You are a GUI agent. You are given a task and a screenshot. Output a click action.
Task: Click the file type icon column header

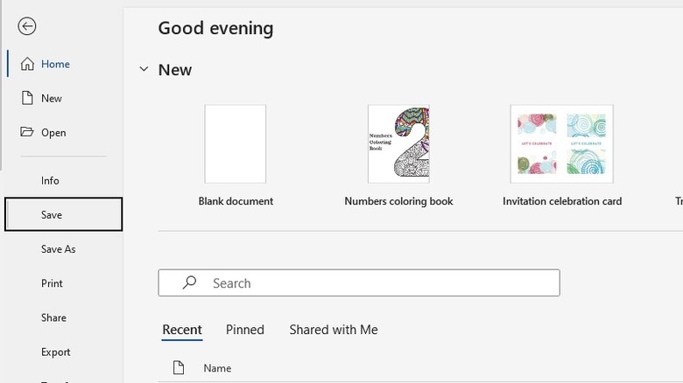coord(179,368)
